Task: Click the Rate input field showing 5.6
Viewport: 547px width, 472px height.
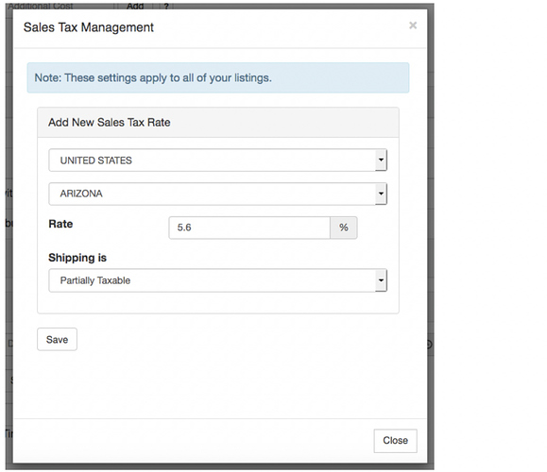Action: click(249, 228)
